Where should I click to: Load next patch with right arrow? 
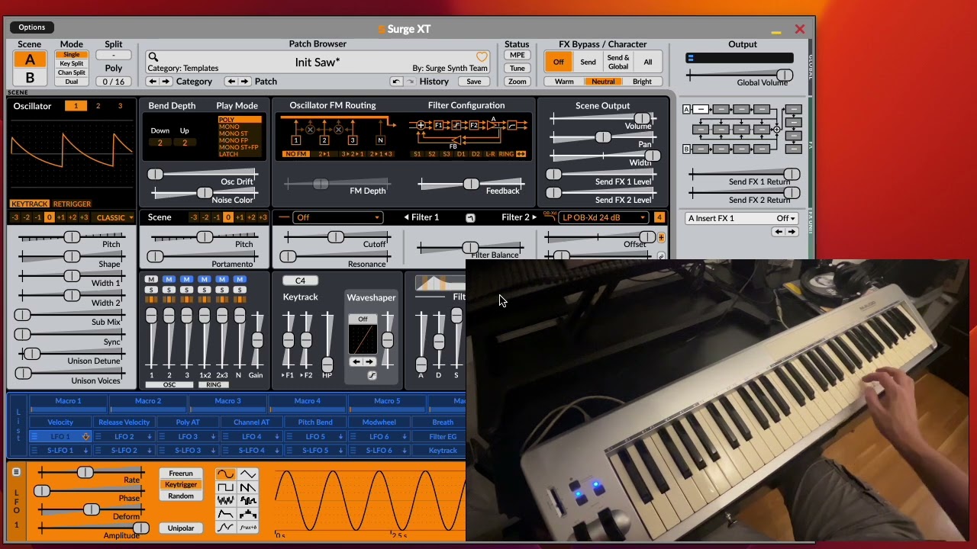point(244,82)
